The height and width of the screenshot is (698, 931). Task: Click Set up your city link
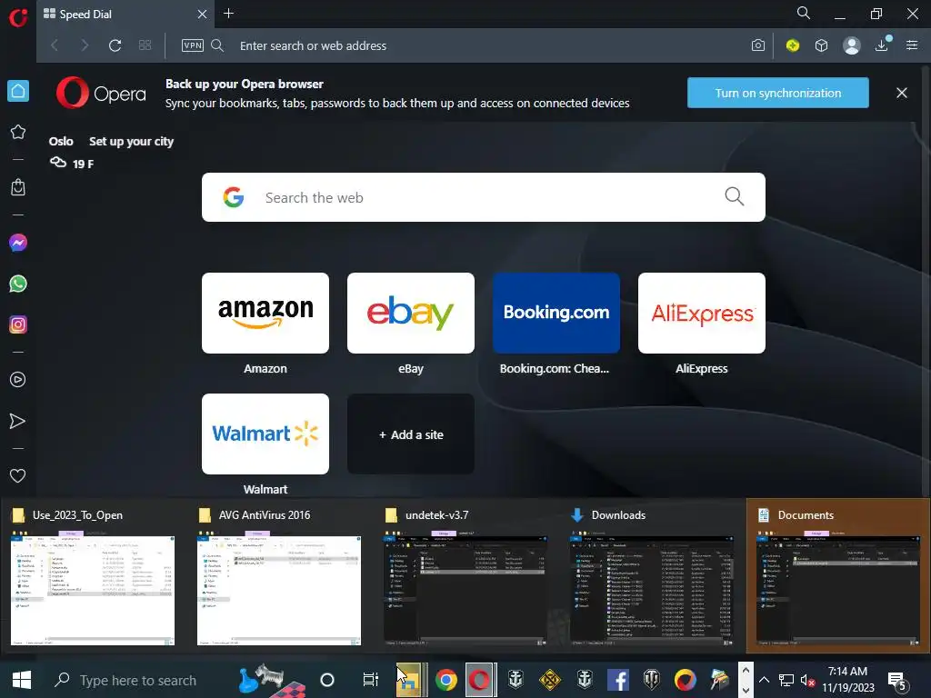[131, 141]
